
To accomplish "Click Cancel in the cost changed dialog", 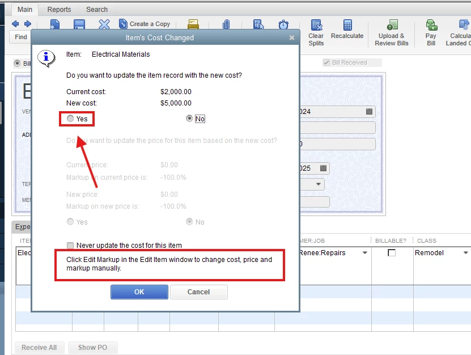I will (x=198, y=292).
